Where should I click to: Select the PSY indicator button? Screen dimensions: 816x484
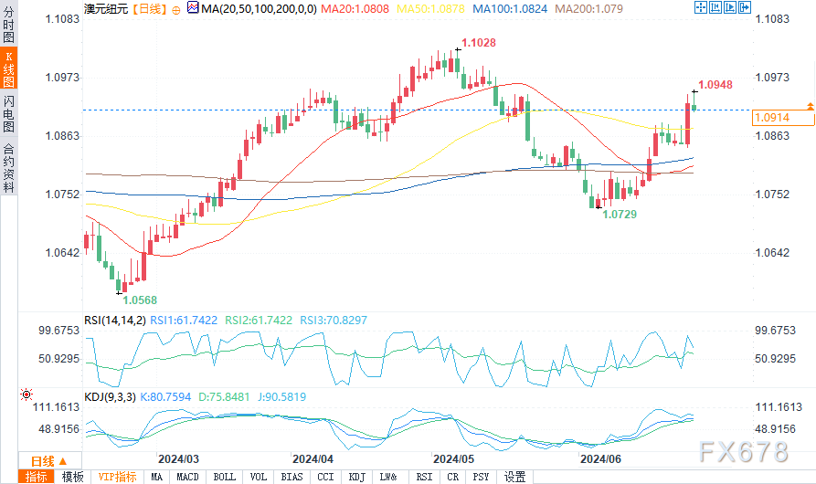pos(481,477)
